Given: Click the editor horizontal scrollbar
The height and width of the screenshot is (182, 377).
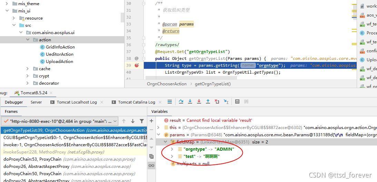Looking at the screenshot, I should coord(191,78).
